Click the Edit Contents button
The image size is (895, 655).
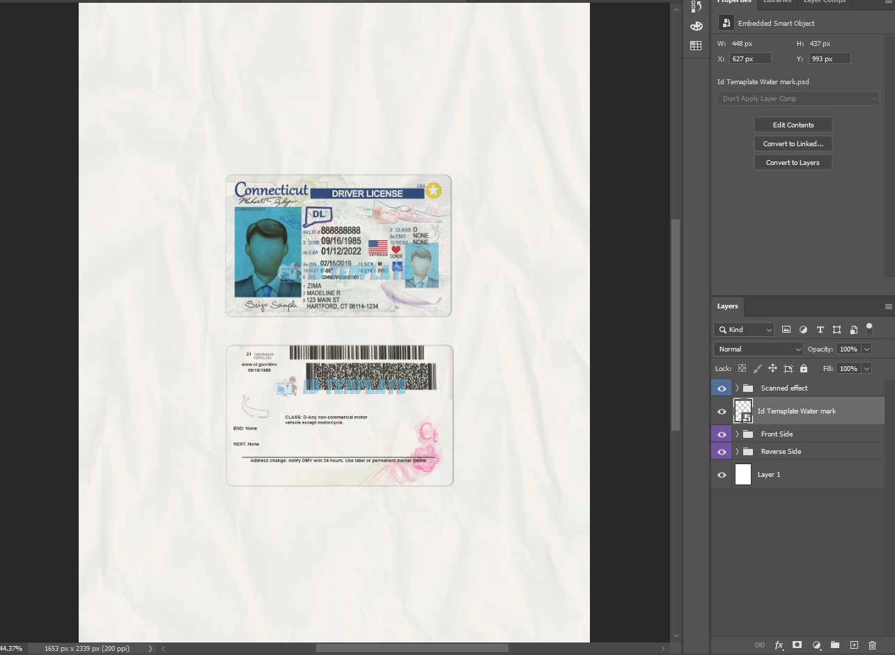click(793, 125)
